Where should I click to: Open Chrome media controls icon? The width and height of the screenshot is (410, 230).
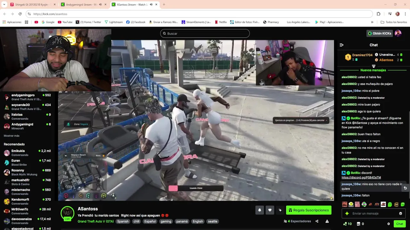[x=390, y=14]
